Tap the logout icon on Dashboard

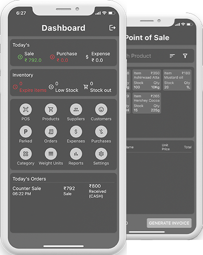[112, 28]
